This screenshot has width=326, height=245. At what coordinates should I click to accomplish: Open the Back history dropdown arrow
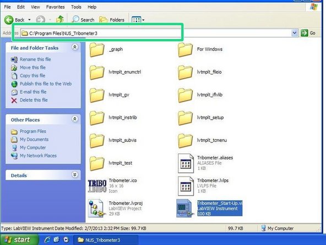[x=29, y=20]
